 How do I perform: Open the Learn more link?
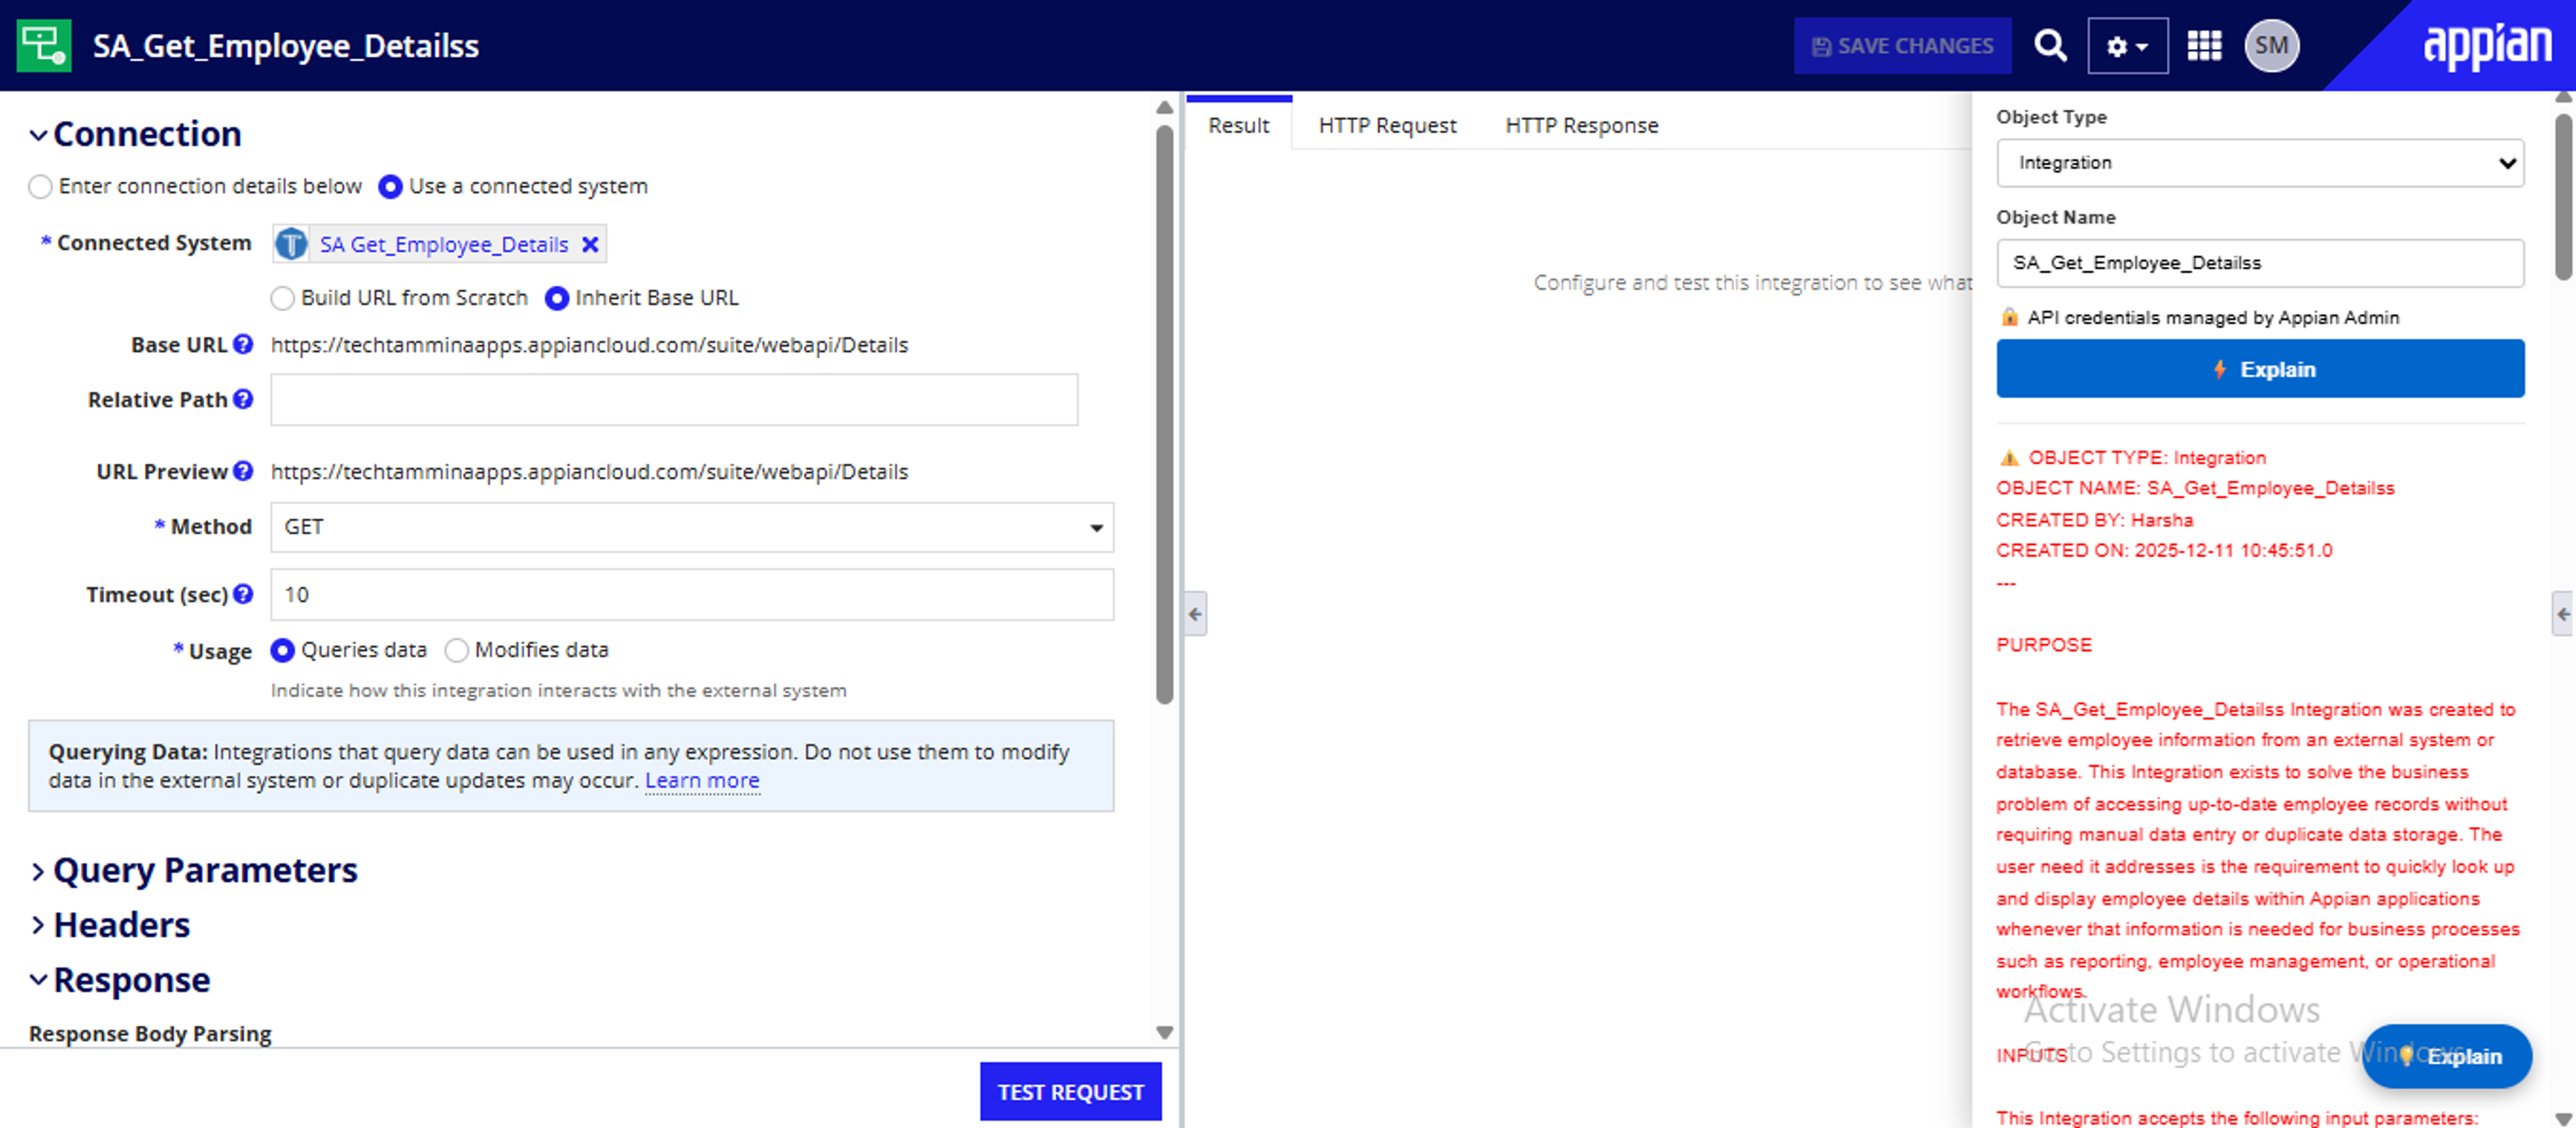[702, 780]
